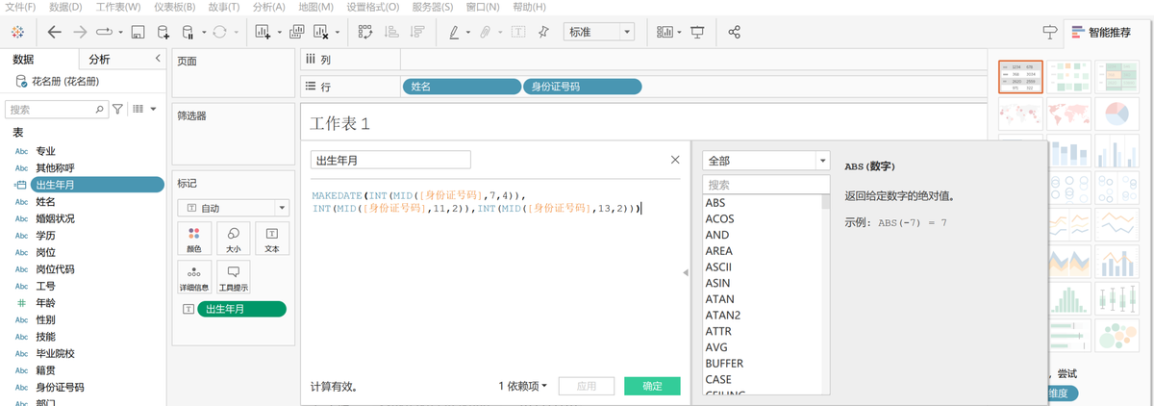Click the paperclip group members icon

coord(486,32)
